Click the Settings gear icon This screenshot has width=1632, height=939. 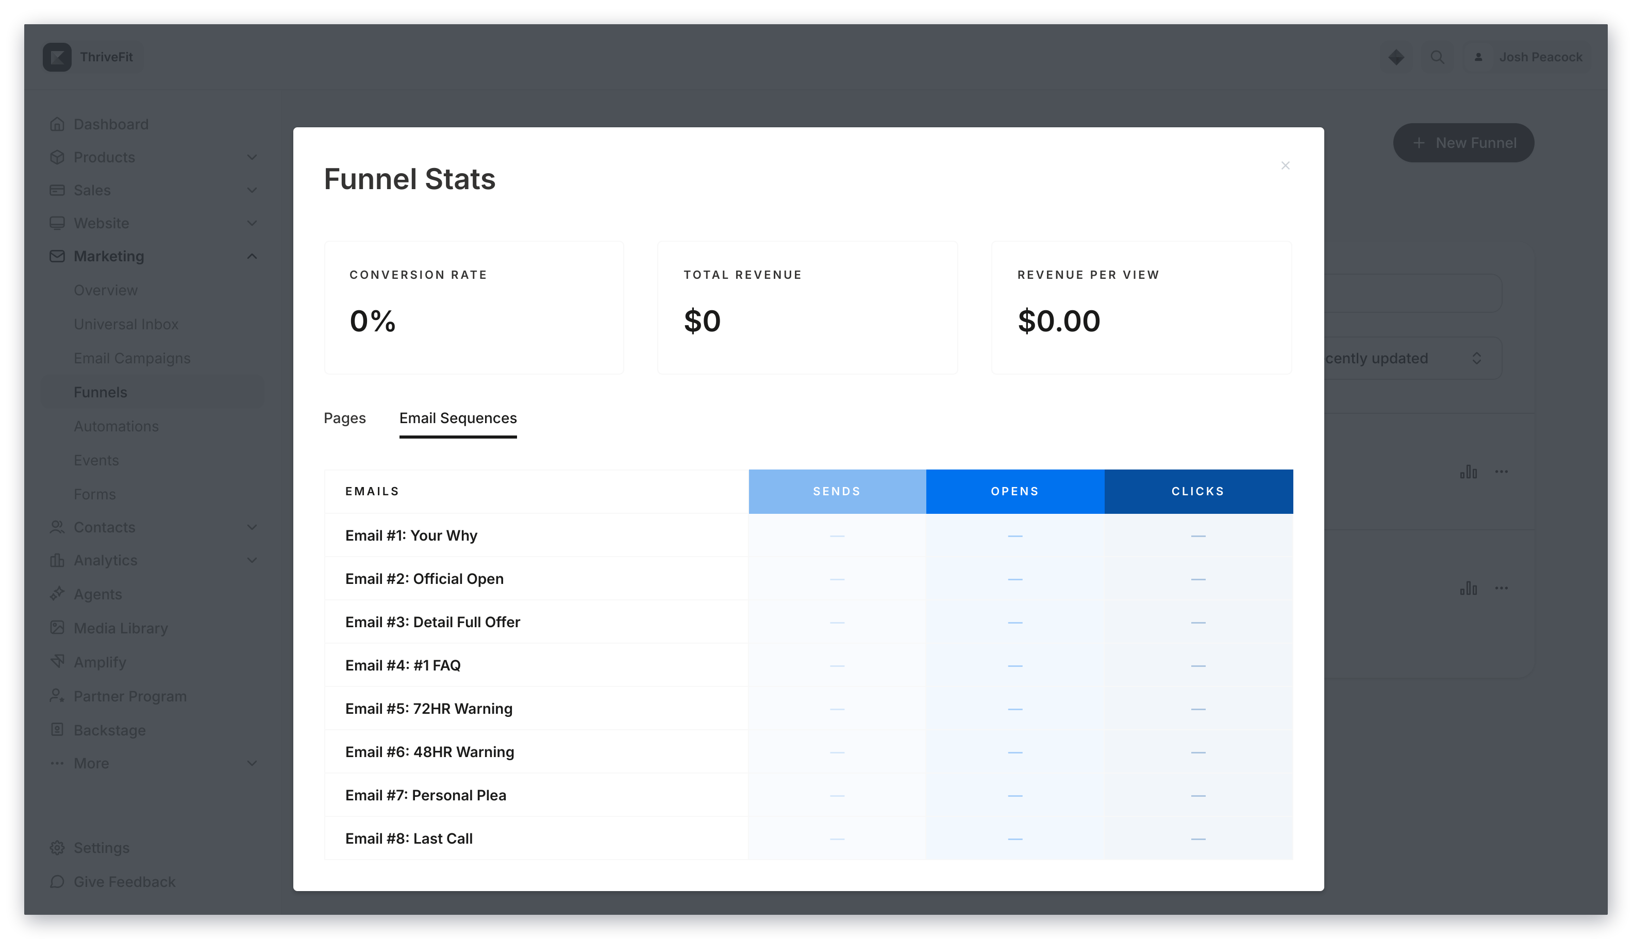tap(57, 847)
